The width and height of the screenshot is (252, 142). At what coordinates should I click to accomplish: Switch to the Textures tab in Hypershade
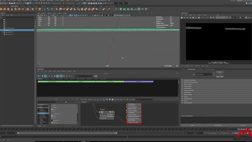[x=46, y=79]
